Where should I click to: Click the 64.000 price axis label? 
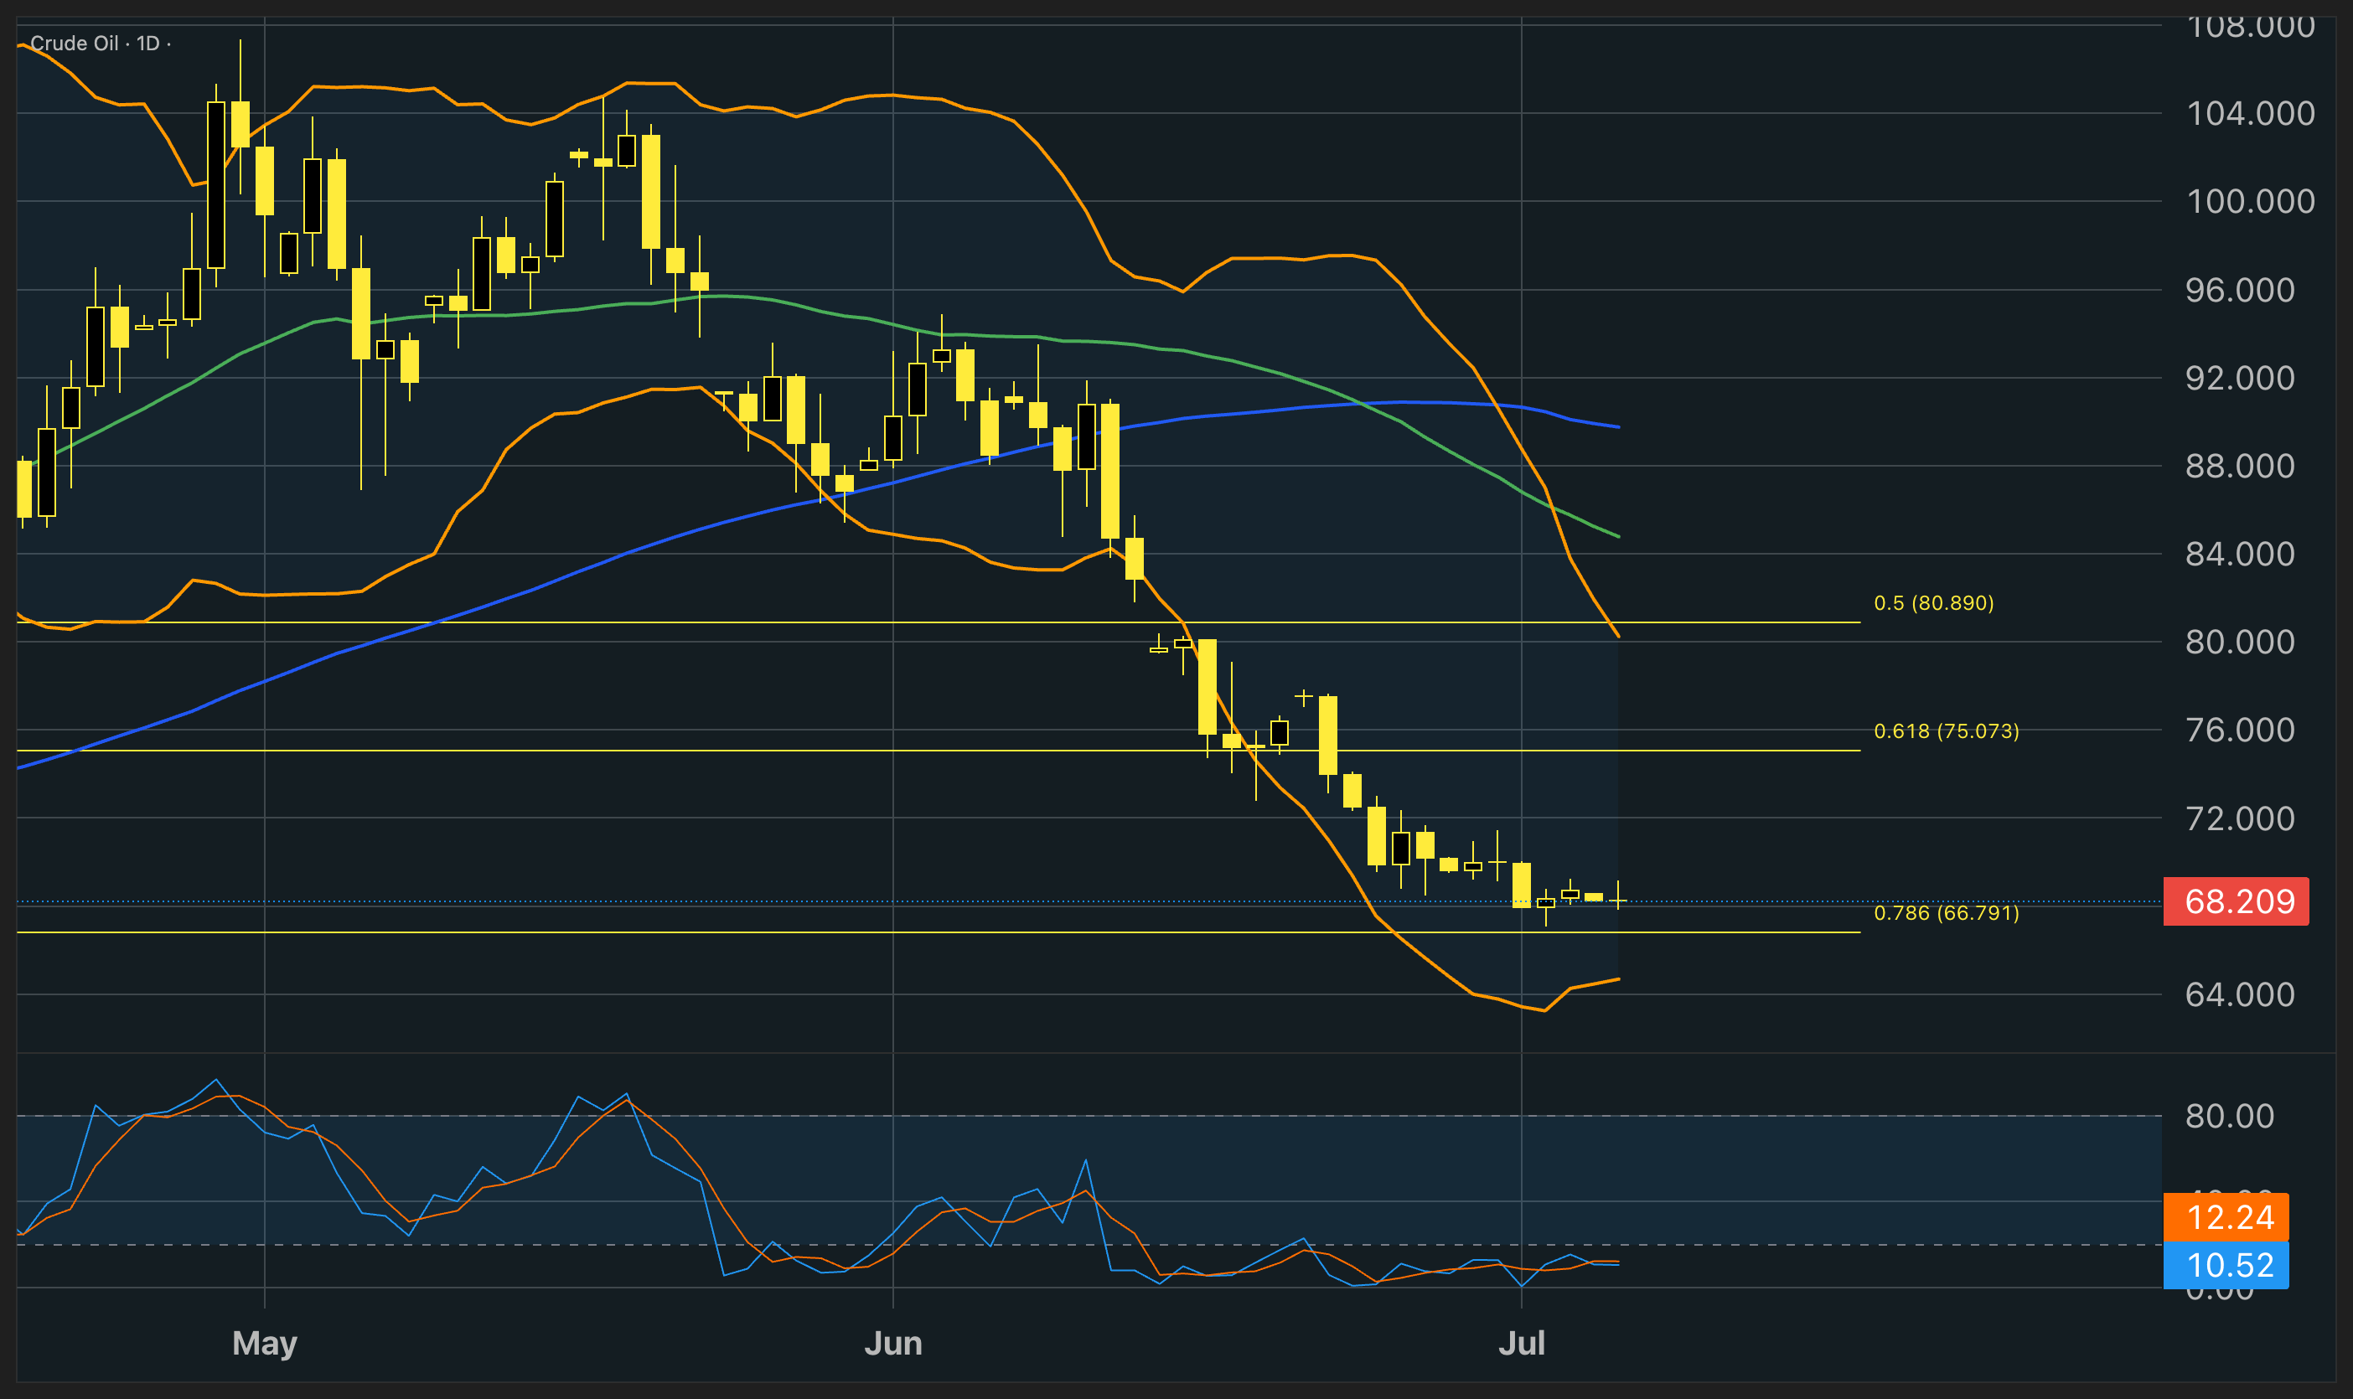(2240, 994)
